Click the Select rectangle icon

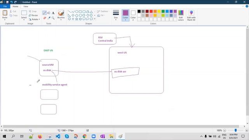(24, 13)
